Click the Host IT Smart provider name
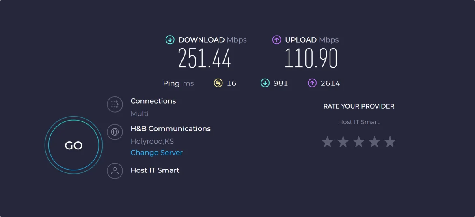475x217 pixels. [x=155, y=170]
